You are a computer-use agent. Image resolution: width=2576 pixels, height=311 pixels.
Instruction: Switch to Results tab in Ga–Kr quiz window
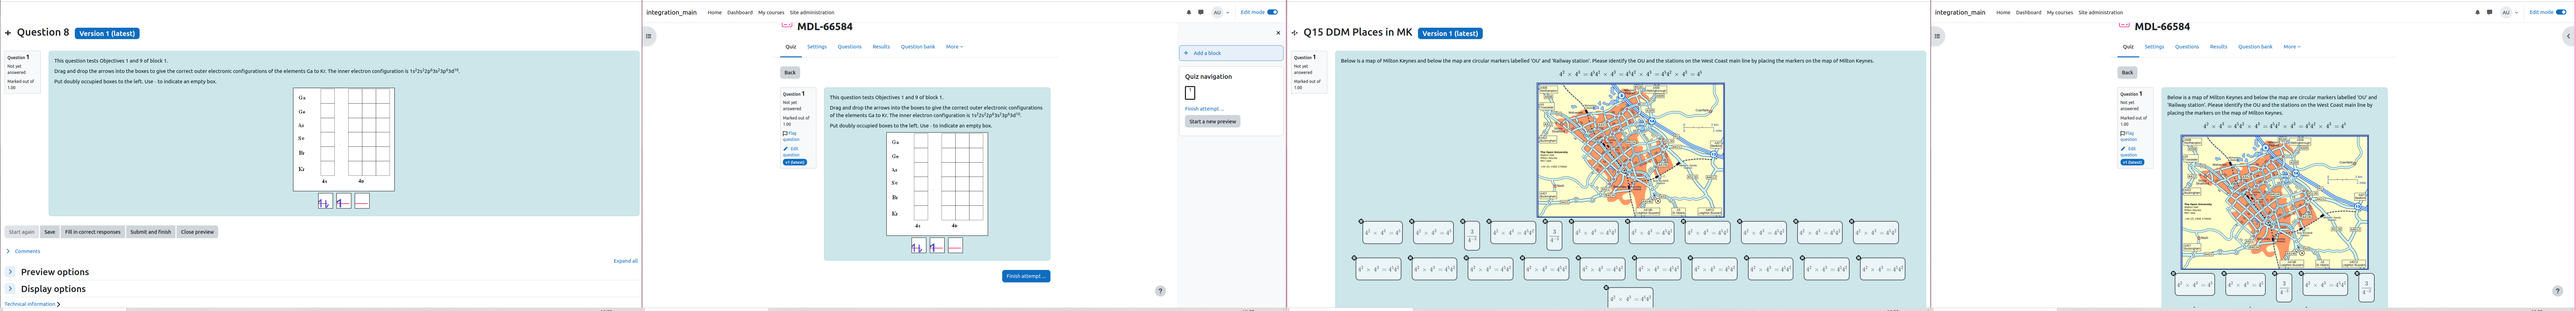[x=881, y=47]
